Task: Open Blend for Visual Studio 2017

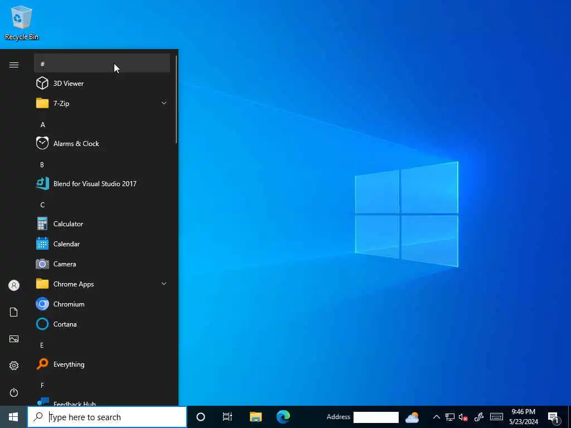Action: 102,183
